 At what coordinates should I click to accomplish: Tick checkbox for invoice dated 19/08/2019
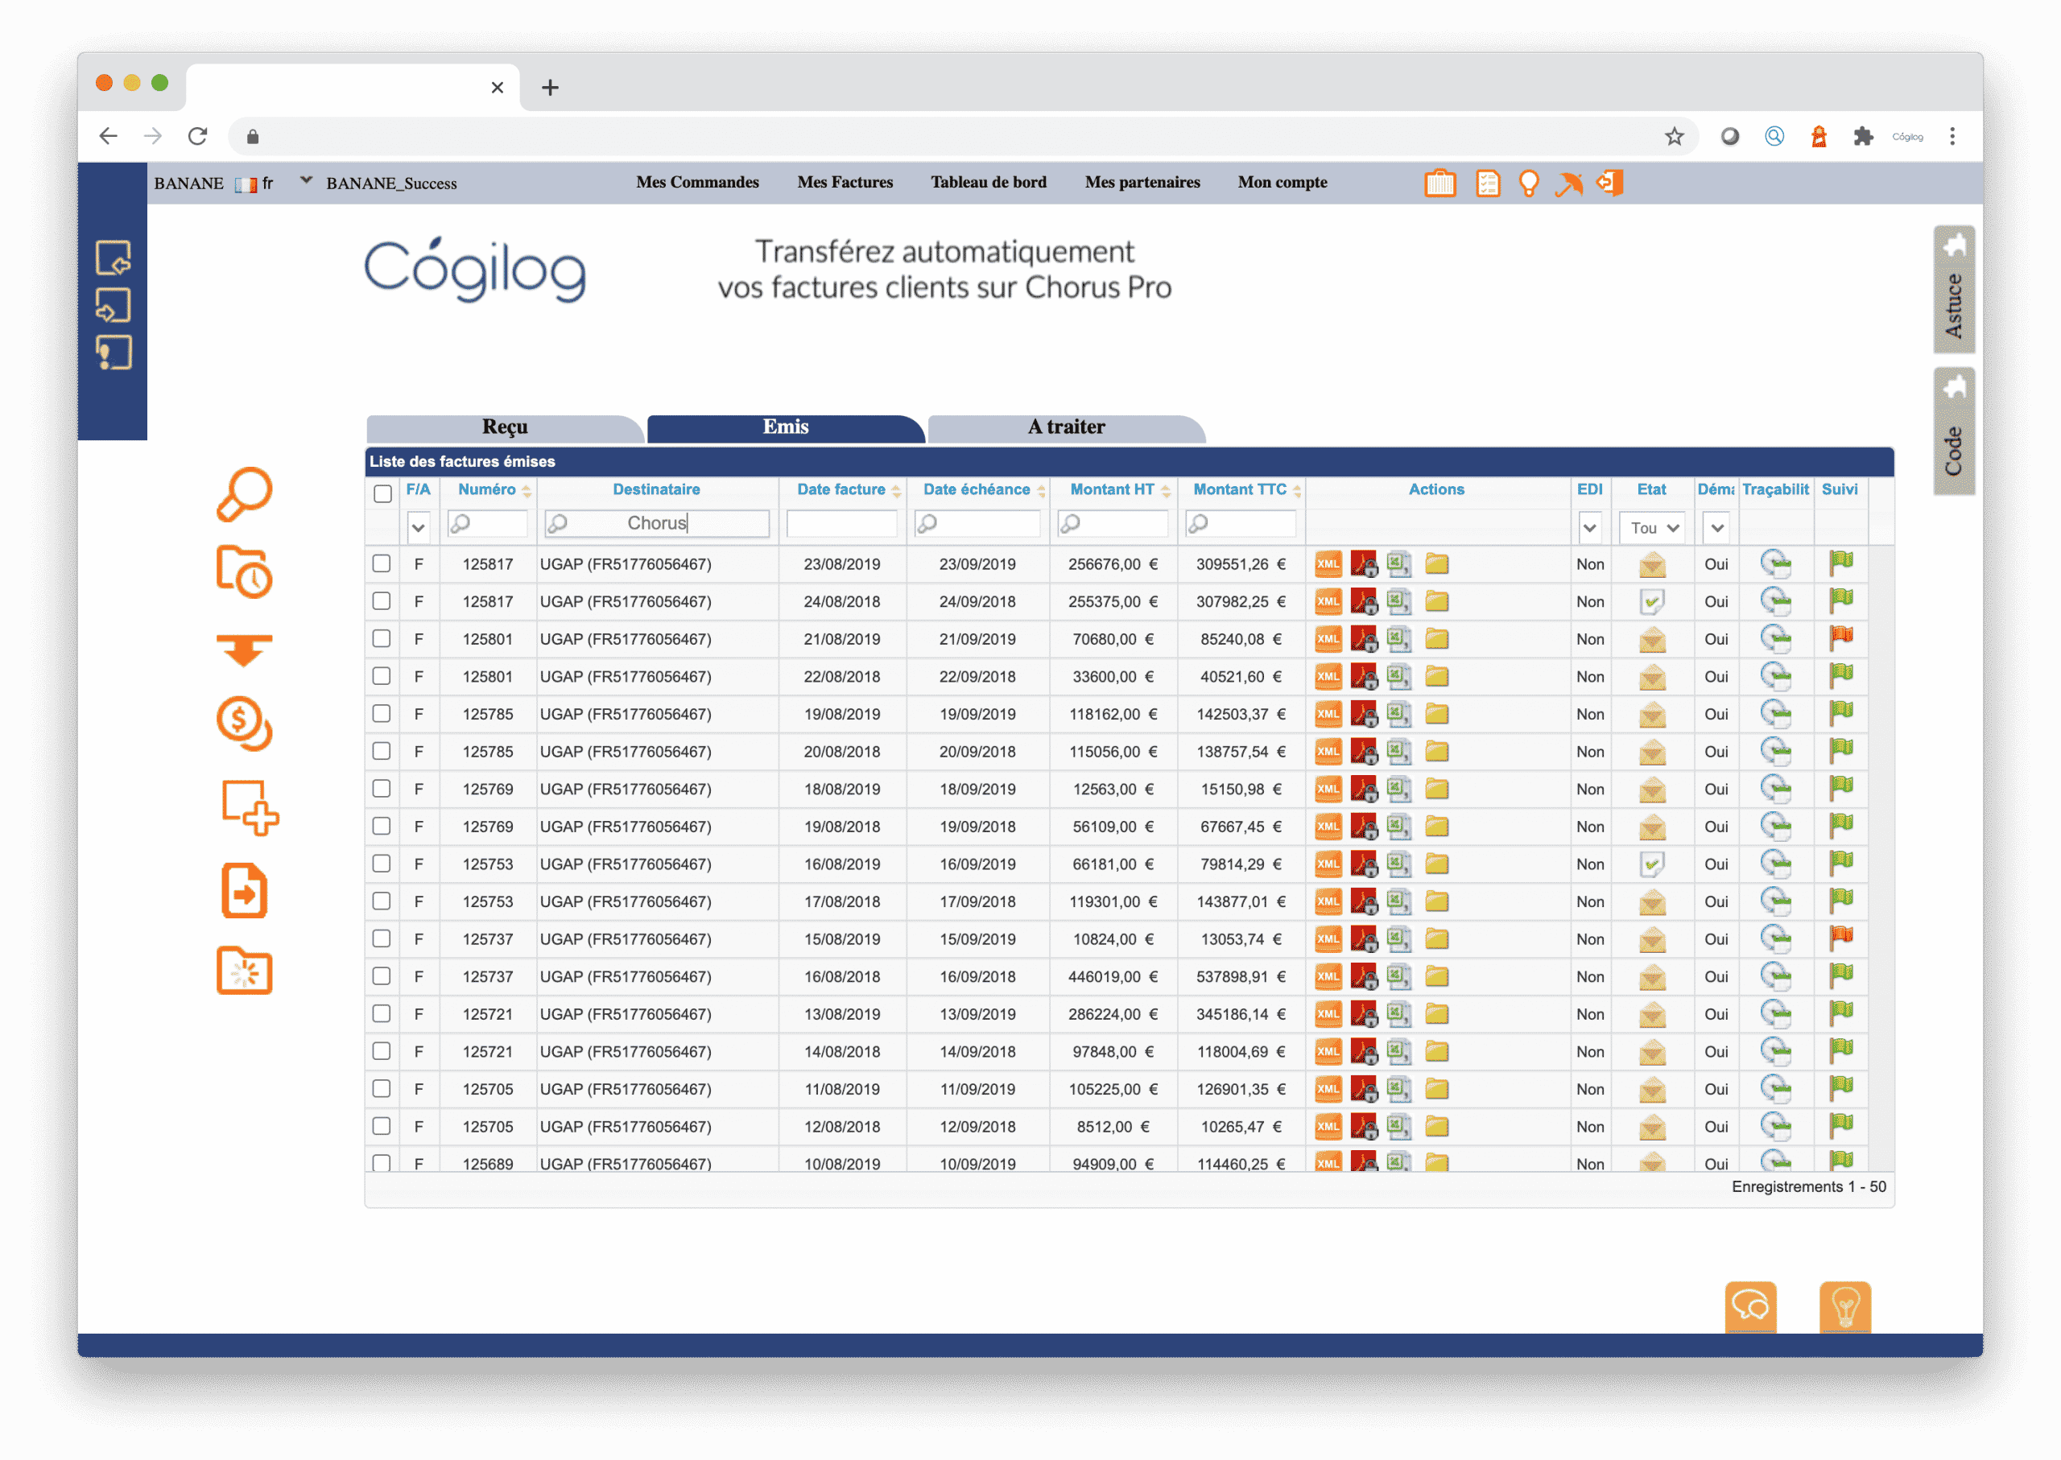[x=382, y=714]
